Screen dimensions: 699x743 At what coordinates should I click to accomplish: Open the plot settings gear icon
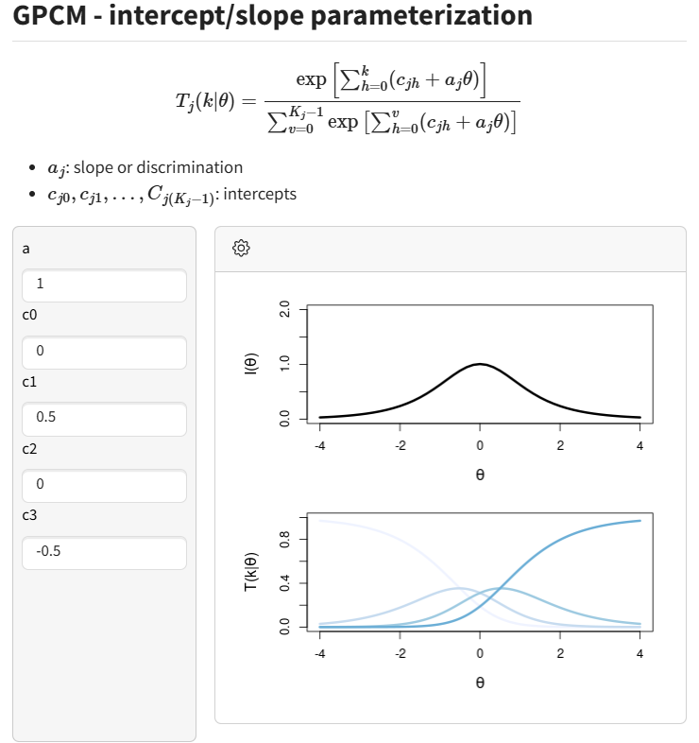point(241,248)
